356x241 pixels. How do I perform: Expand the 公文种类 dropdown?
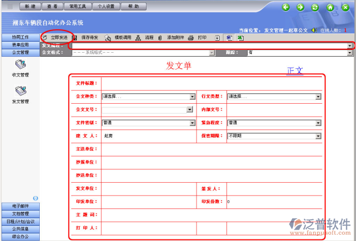coord(192,97)
